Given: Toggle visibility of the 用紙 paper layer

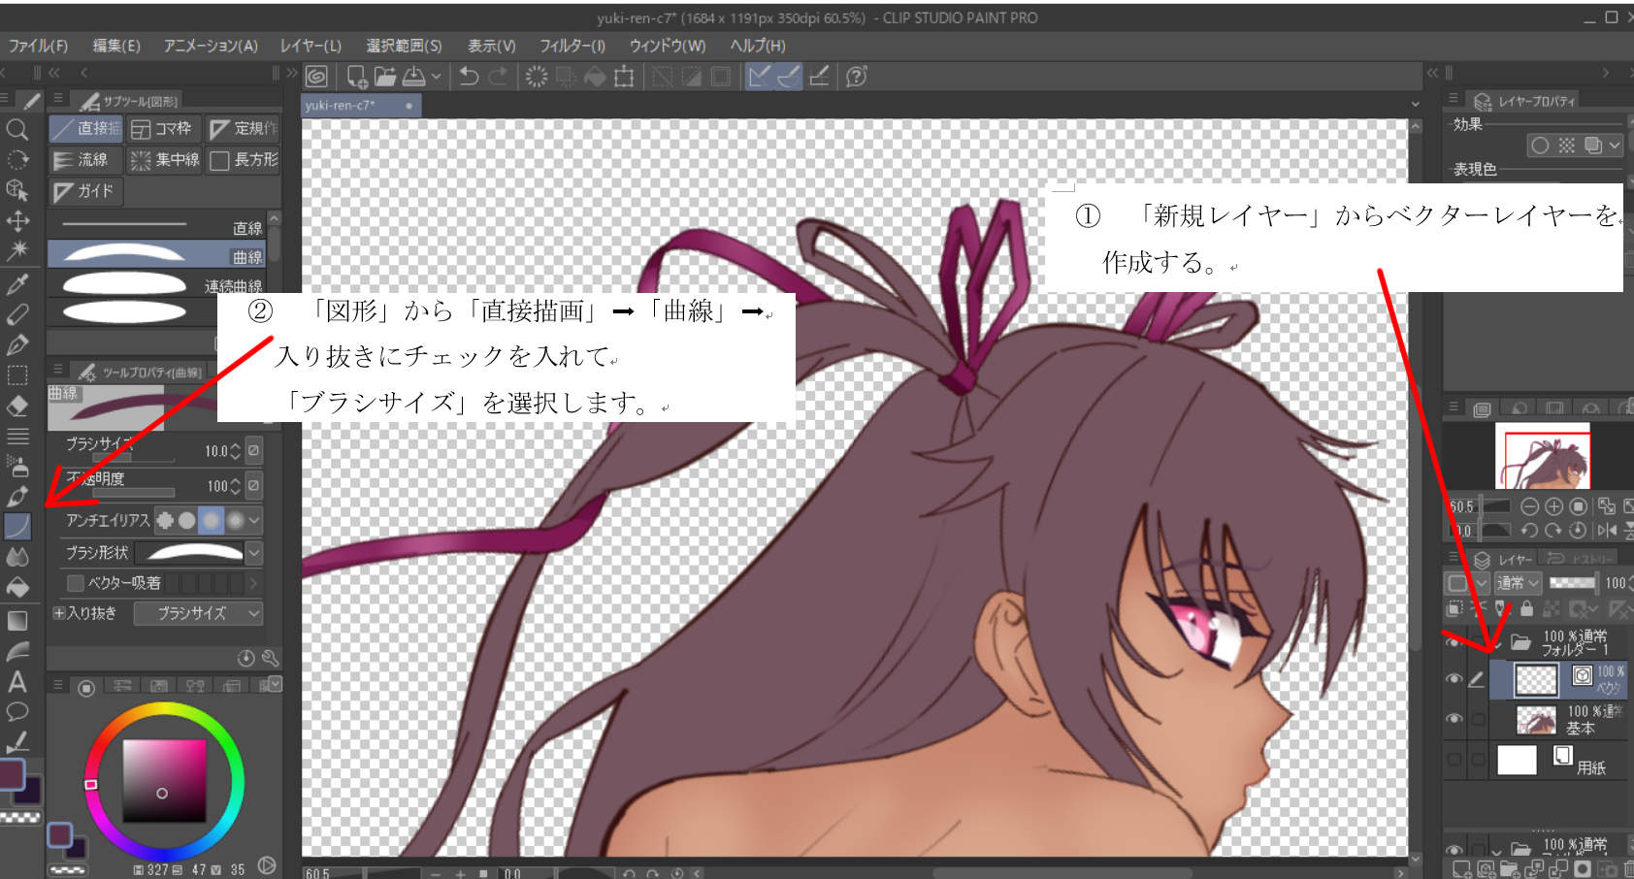Looking at the screenshot, I should point(1453,760).
